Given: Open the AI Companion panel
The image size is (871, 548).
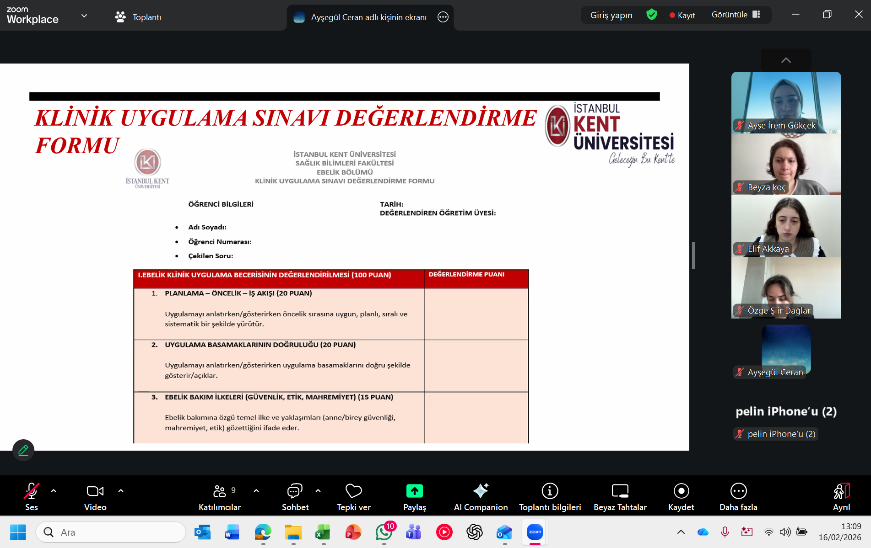Looking at the screenshot, I should (481, 496).
